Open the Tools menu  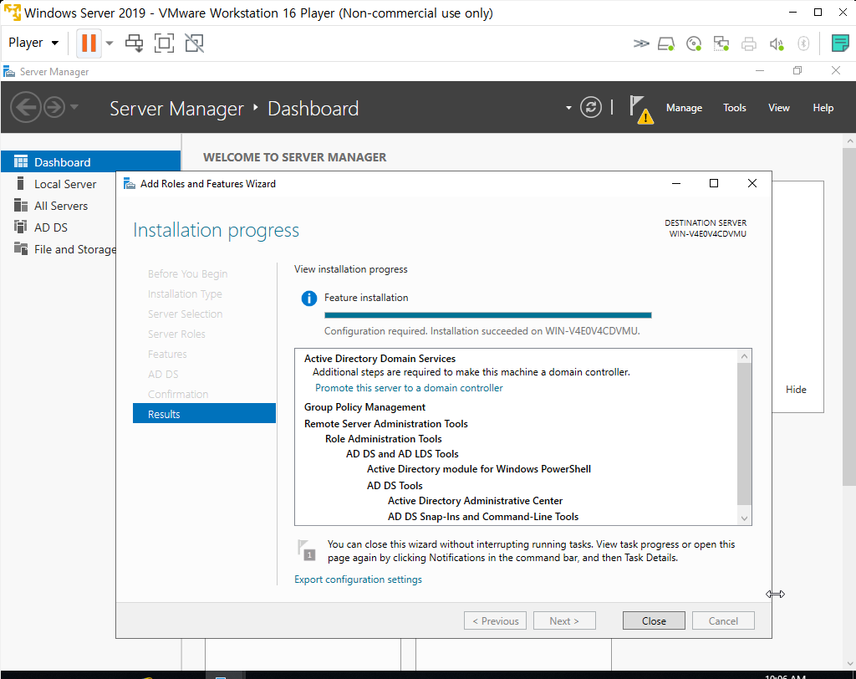pyautogui.click(x=734, y=108)
